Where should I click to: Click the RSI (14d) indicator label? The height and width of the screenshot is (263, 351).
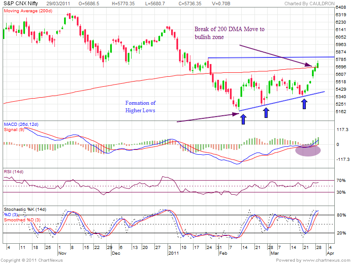tap(14, 171)
